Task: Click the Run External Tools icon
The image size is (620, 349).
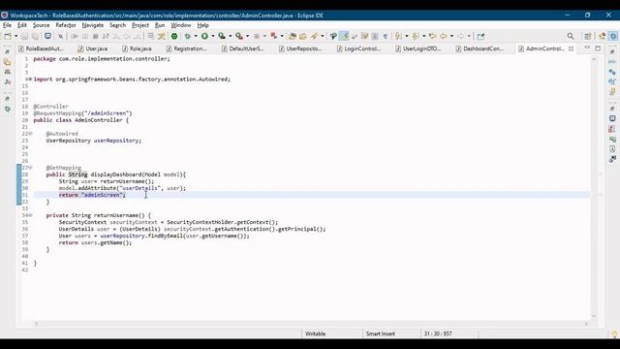Action: (239, 36)
